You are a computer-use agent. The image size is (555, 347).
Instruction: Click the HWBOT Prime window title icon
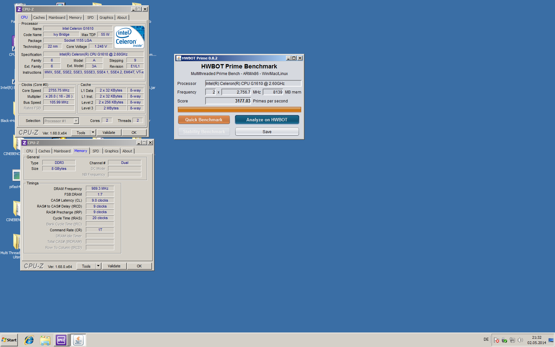click(179, 58)
